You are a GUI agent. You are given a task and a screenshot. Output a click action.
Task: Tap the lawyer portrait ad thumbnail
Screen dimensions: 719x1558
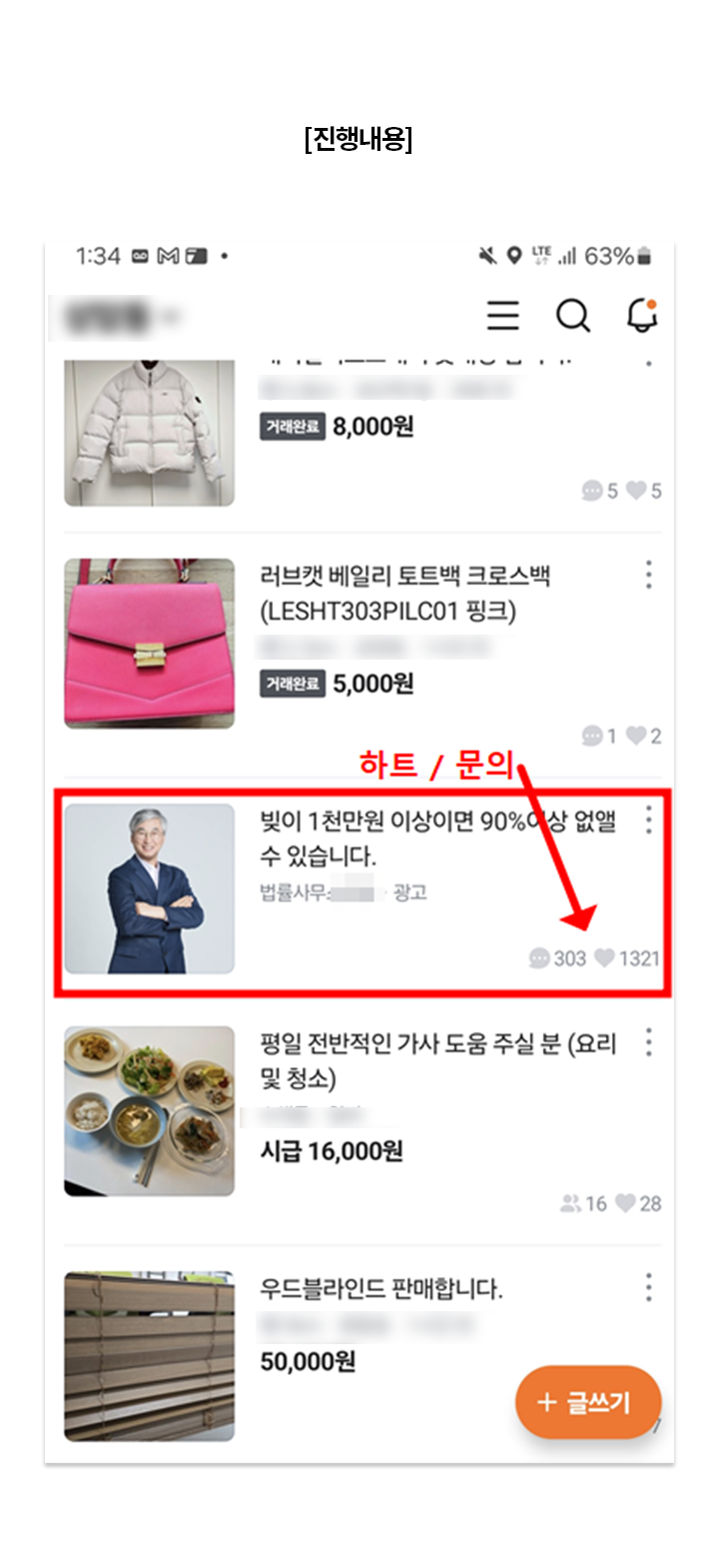tap(150, 888)
